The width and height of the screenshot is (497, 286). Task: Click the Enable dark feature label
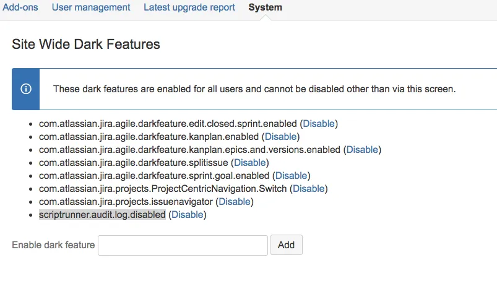pyautogui.click(x=53, y=245)
